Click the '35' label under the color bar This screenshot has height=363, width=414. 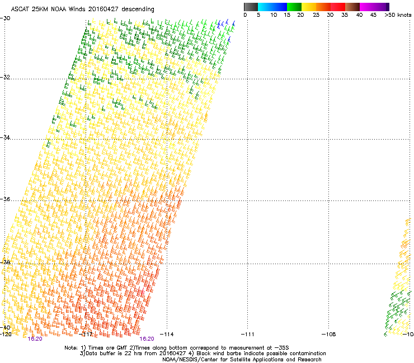[x=345, y=15]
